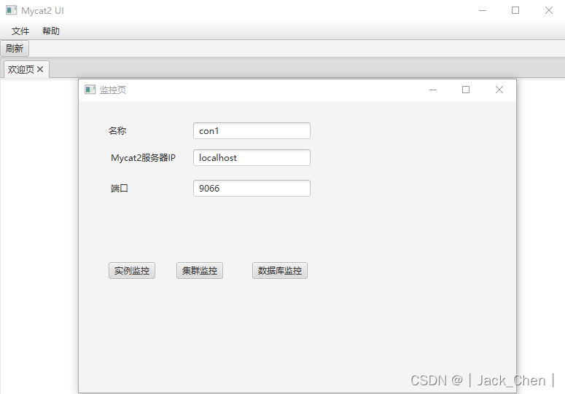Maximize the Mycat2 UI main window
The height and width of the screenshot is (394, 565).
(515, 10)
